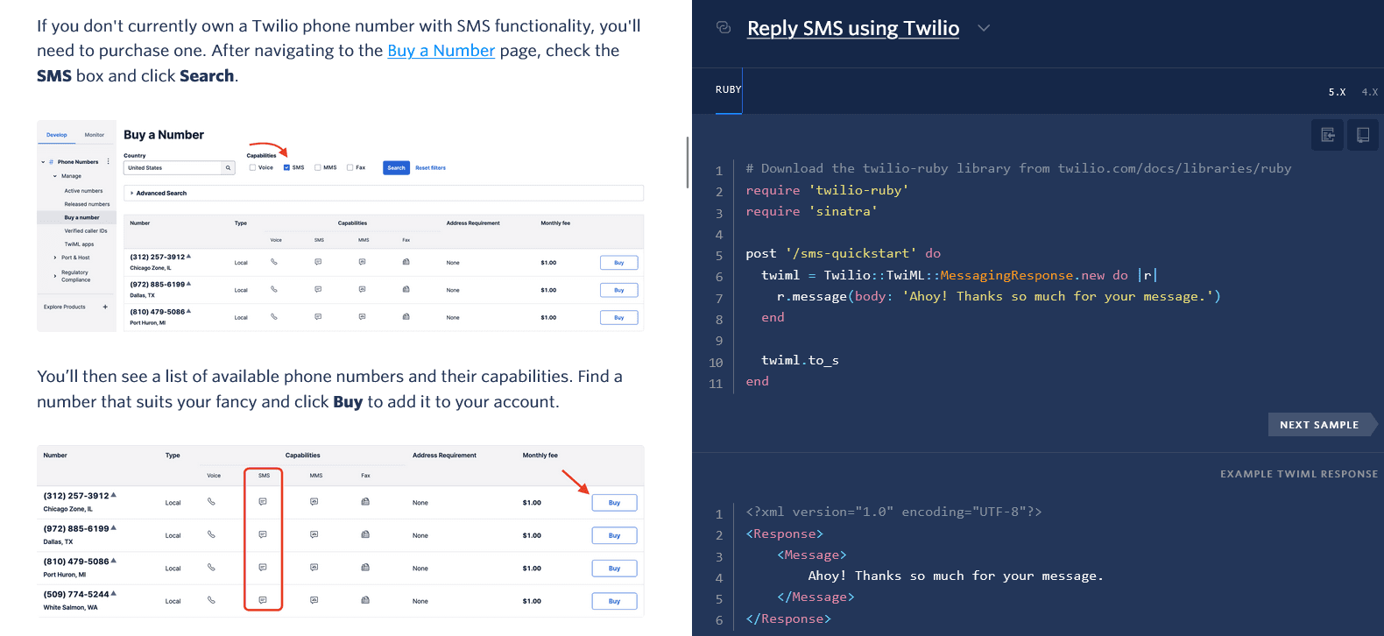The height and width of the screenshot is (636, 1384).
Task: Select Buy a number in the sidebar
Action: [x=77, y=217]
